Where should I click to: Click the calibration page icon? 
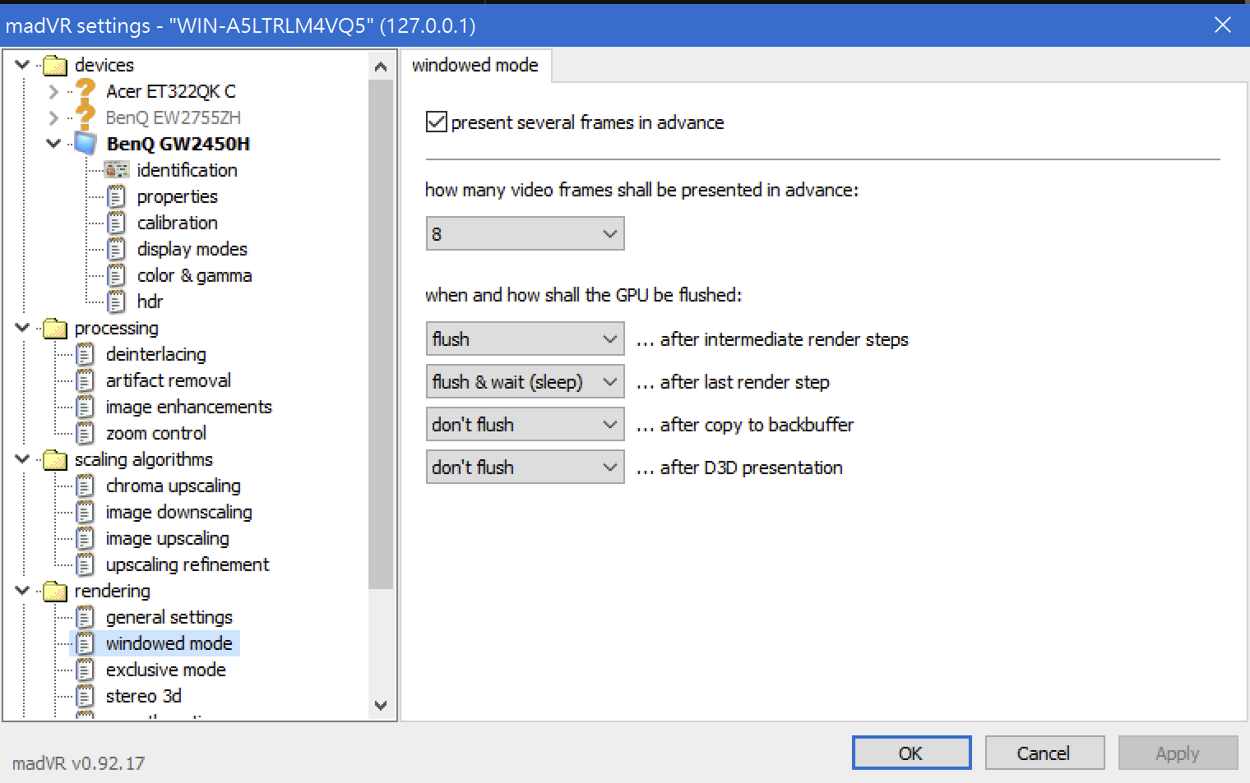pos(117,223)
